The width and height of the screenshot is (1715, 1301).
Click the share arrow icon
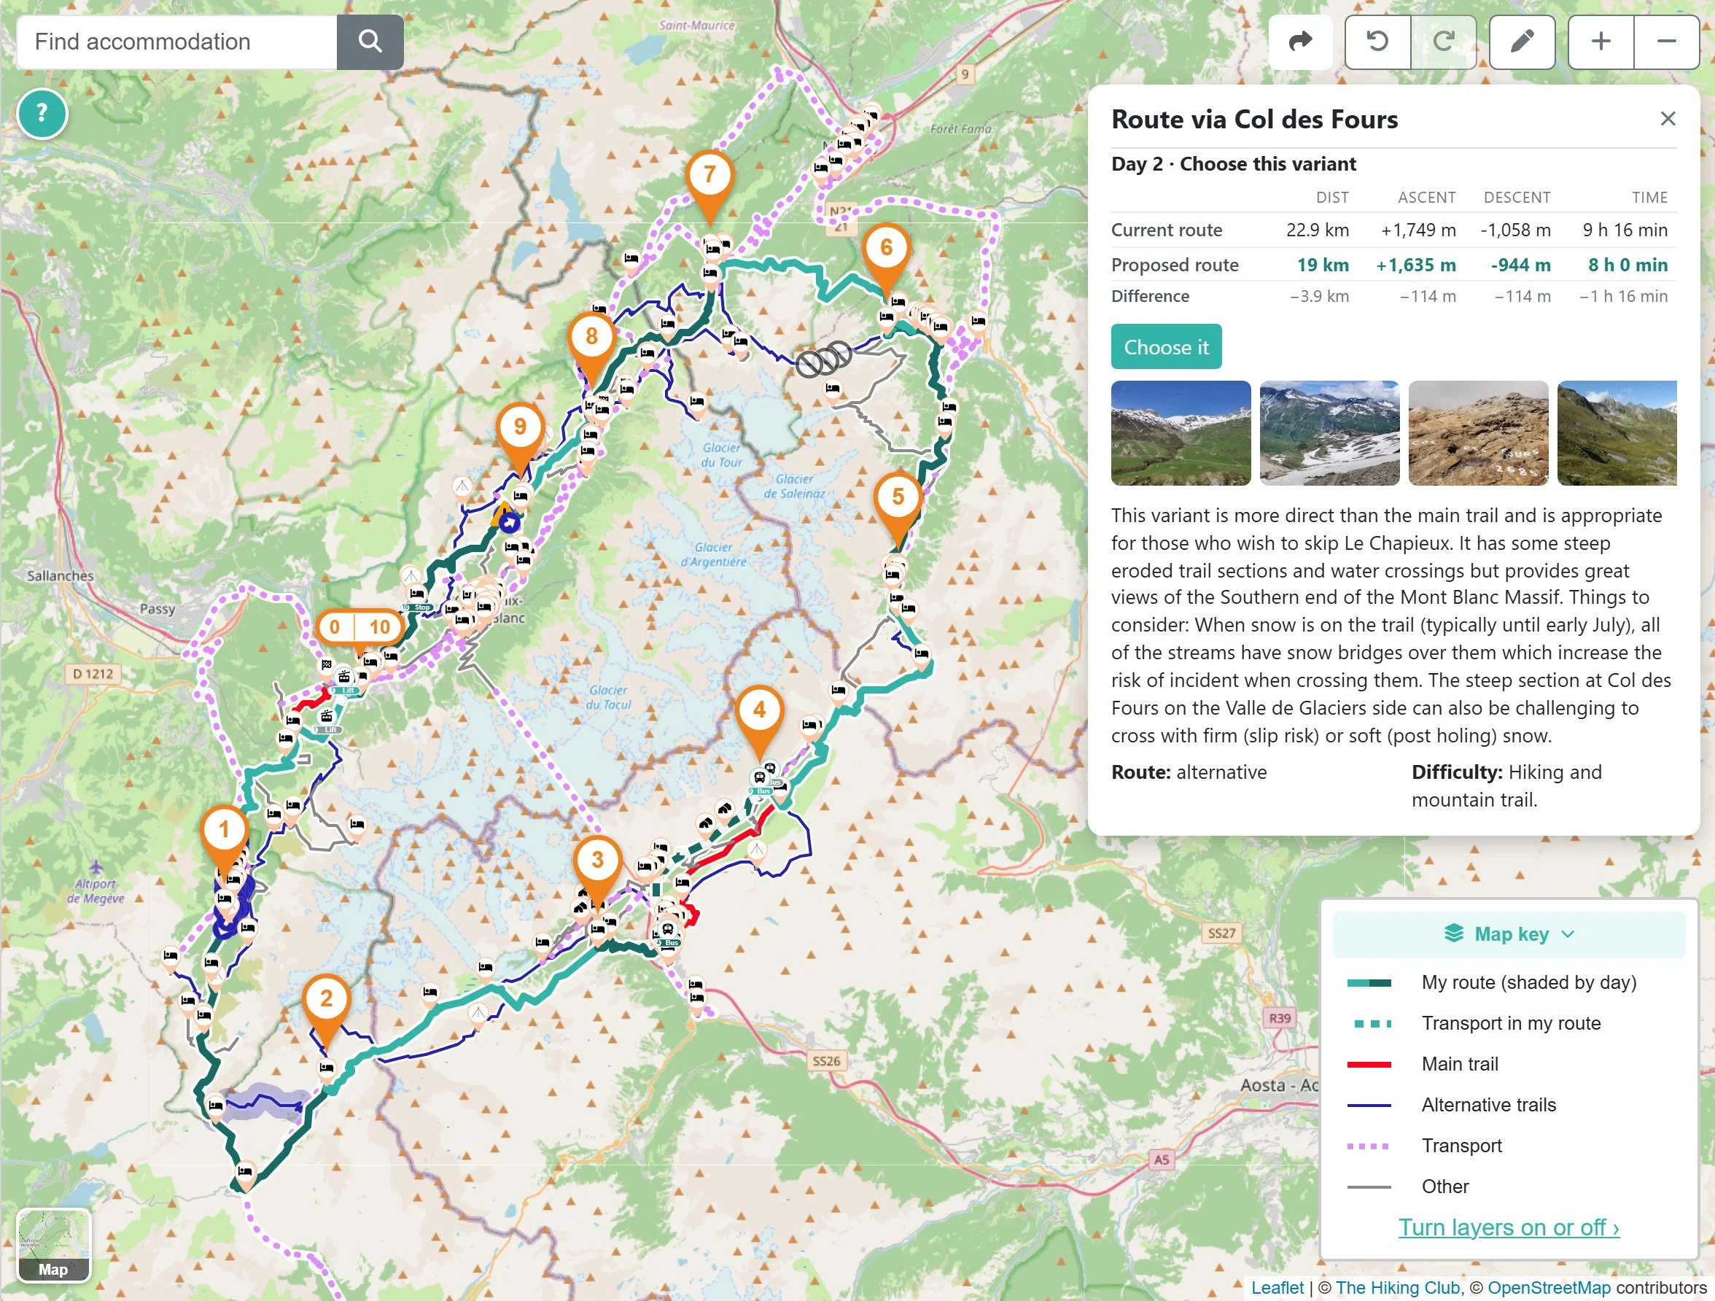click(1300, 41)
